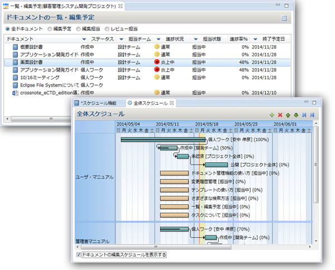Screen dimensions: 335x270
Task: Click the green plus add icon in 全体スケジュール
Action: tap(272, 114)
